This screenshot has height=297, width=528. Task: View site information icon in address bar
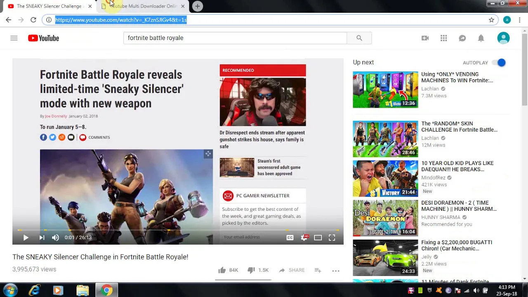tap(49, 20)
